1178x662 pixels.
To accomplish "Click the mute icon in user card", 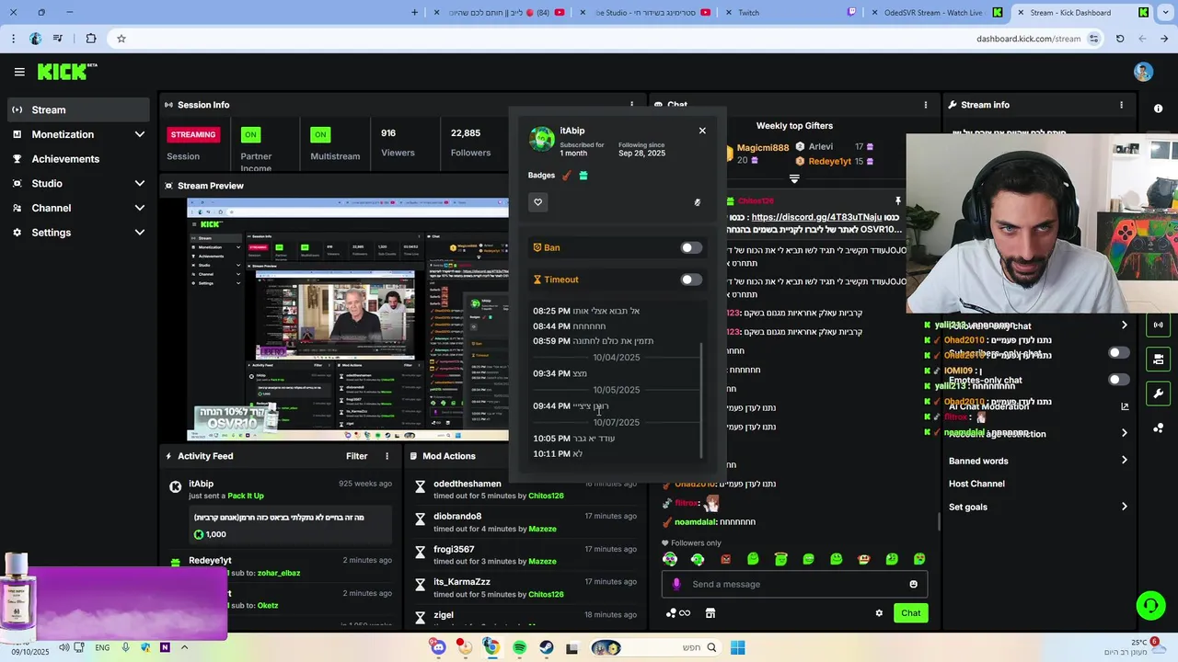I will pyautogui.click(x=697, y=202).
